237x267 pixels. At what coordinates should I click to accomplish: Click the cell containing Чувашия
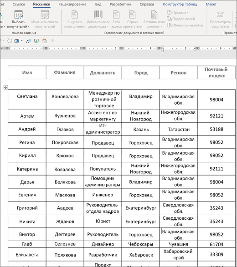click(x=179, y=244)
